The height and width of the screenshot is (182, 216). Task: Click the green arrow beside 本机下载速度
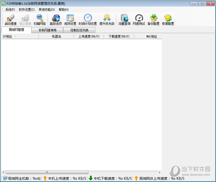pos(91,178)
